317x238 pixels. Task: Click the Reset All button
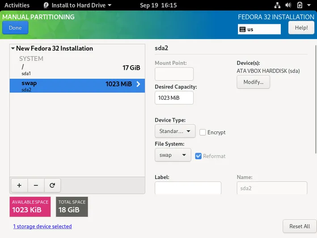point(300,226)
